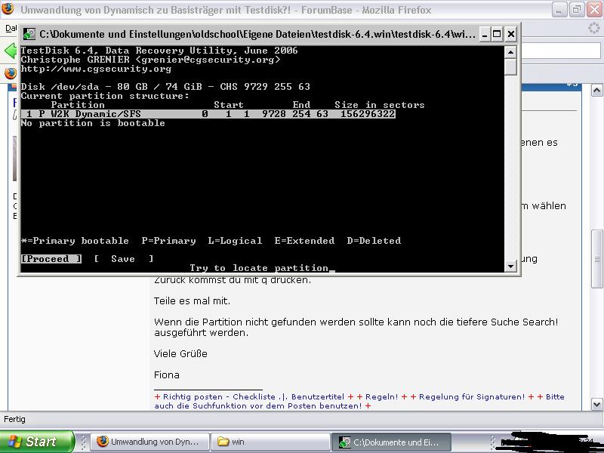Click the 'No partition is bootable' text
Image resolution: width=604 pixels, height=453 pixels.
pos(93,123)
